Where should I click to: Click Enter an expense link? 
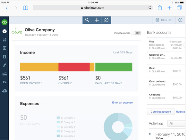point(122,103)
